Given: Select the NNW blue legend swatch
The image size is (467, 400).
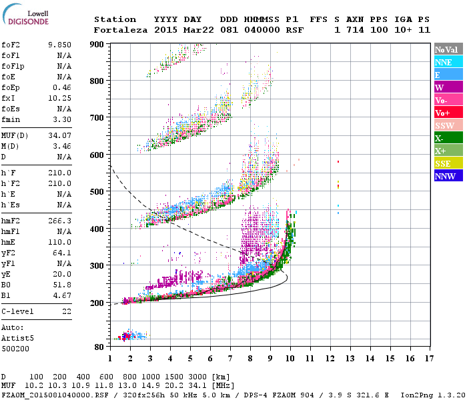Looking at the screenshot, I should [448, 175].
